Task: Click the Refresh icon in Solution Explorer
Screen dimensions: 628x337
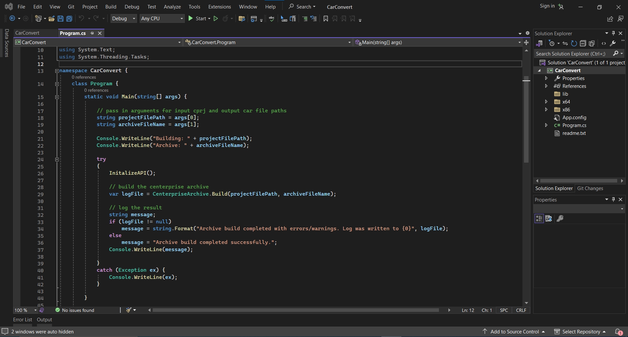Action: (574, 43)
